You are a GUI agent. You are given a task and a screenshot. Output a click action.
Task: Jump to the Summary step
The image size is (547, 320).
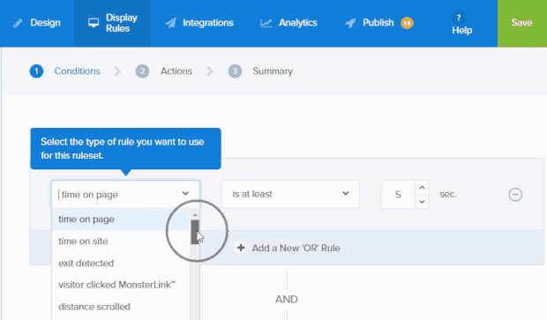point(260,71)
